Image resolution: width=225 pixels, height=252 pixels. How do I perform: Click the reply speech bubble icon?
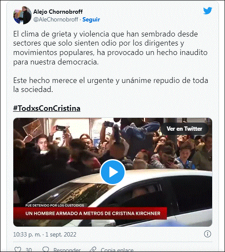coord(46,249)
